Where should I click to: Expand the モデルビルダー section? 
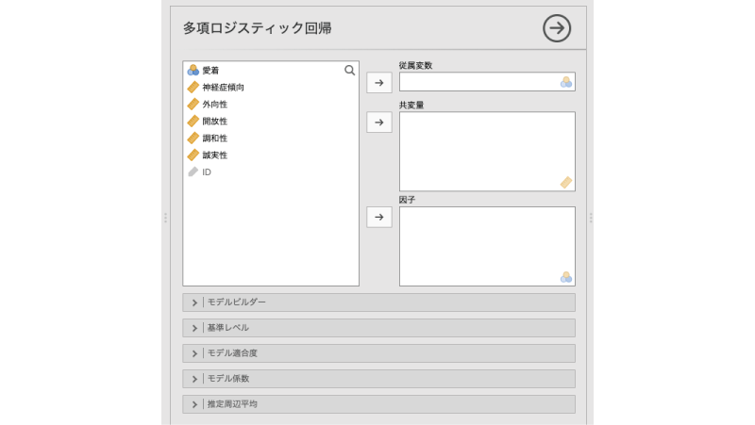click(378, 302)
